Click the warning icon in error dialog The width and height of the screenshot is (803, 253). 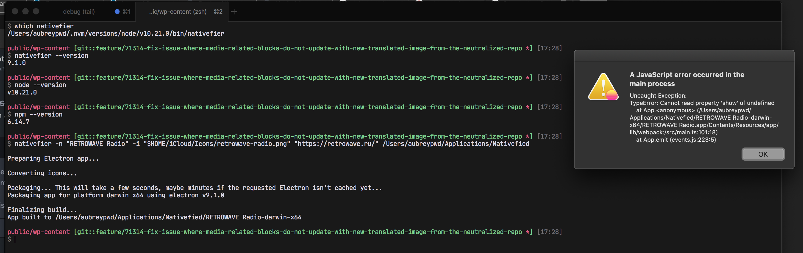[x=603, y=87]
